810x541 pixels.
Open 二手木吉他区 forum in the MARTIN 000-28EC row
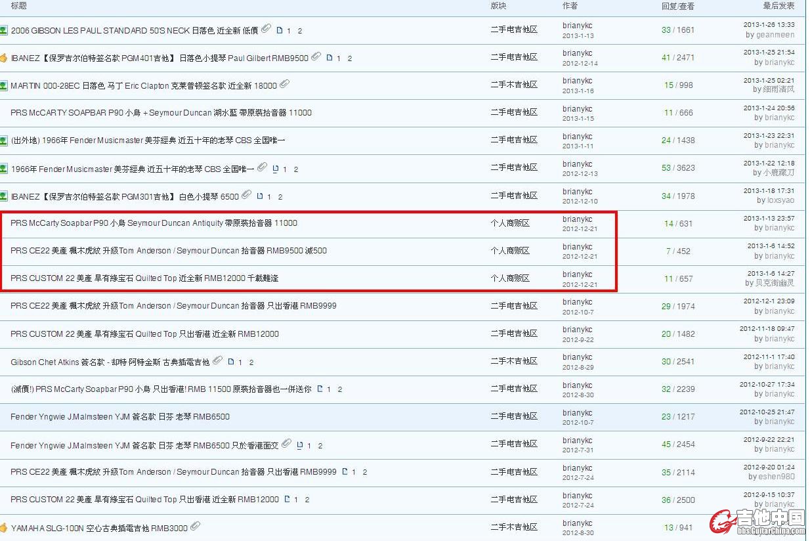(514, 85)
